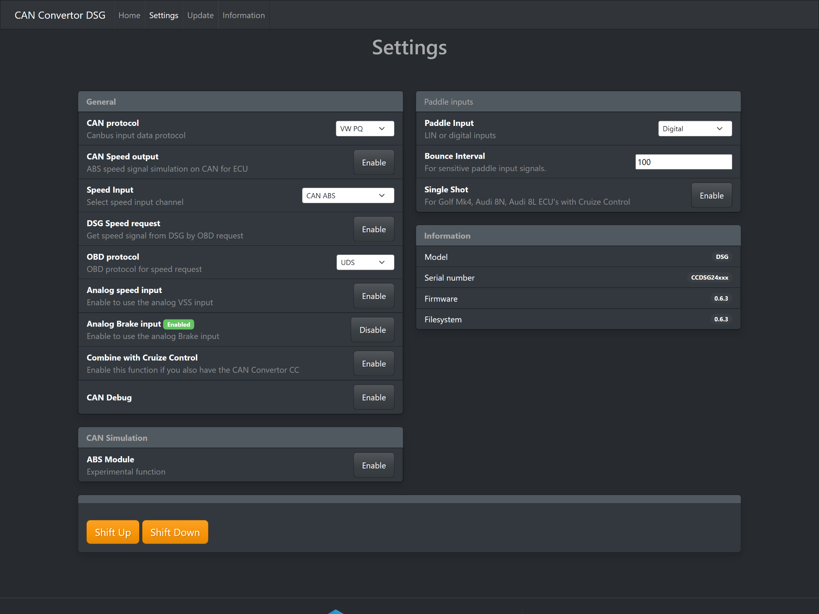Click the General panel header
This screenshot has height=614, width=819.
pos(240,102)
